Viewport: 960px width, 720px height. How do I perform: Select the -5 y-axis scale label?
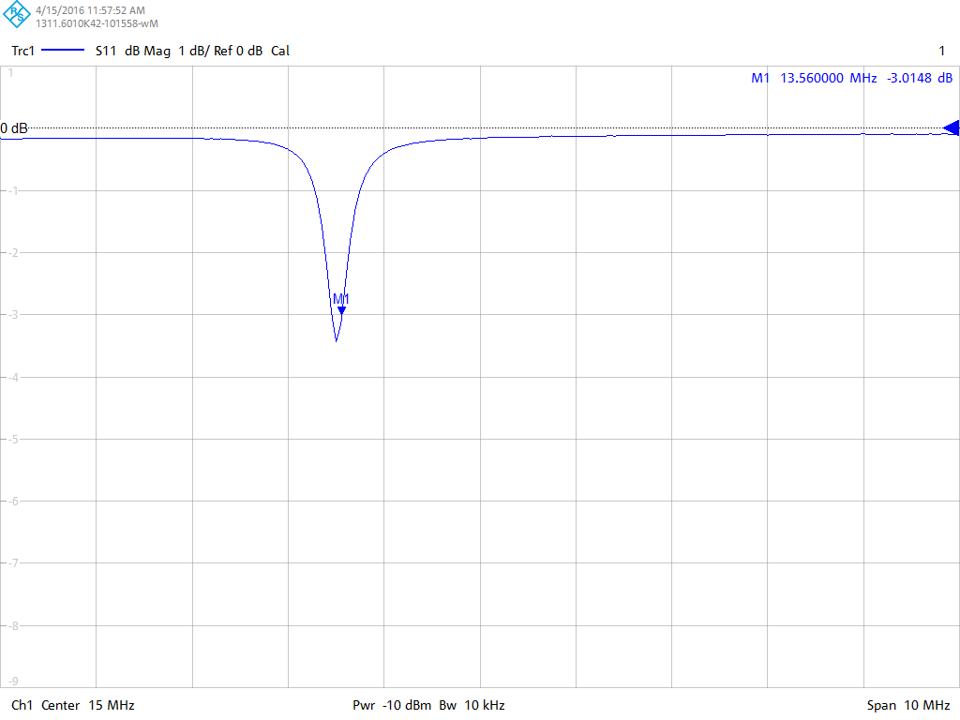coord(11,439)
